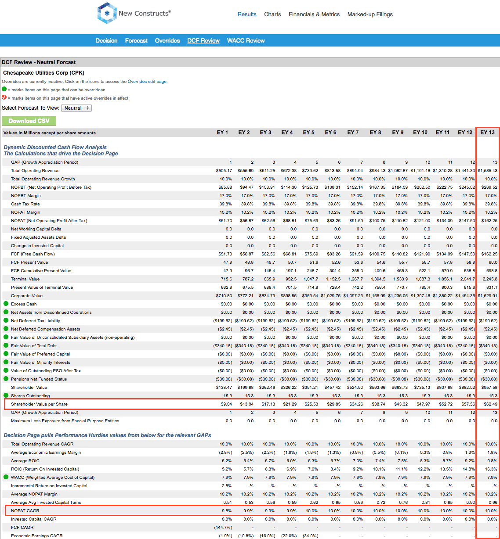The image size is (500, 539).
Task: Click the EY 10 column header
Action: [x=420, y=133]
